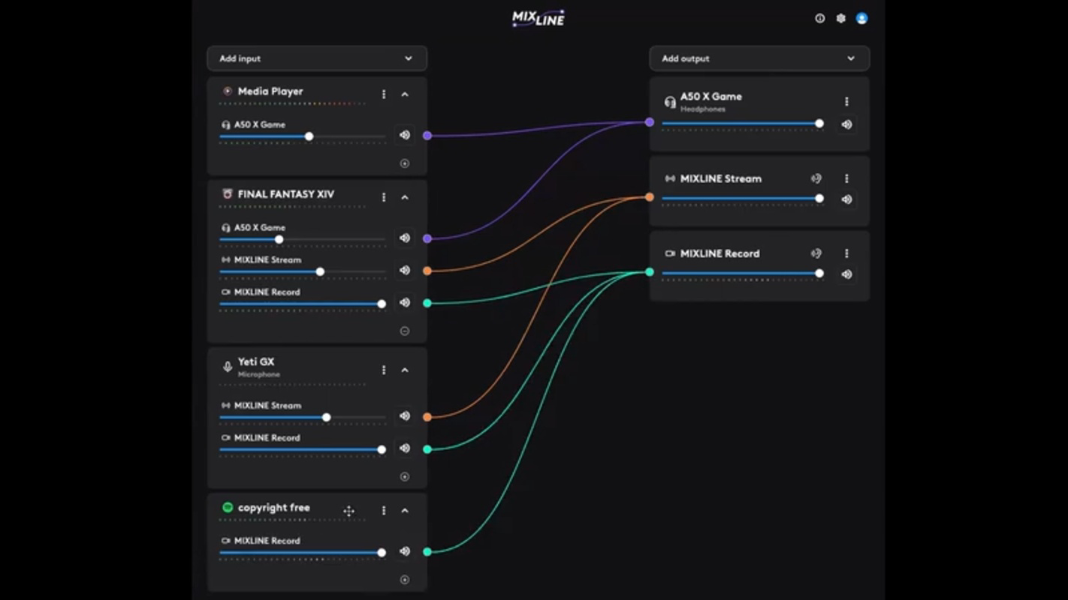Image resolution: width=1068 pixels, height=600 pixels.
Task: Open A50 X Game output three-dot menu
Action: 846,101
